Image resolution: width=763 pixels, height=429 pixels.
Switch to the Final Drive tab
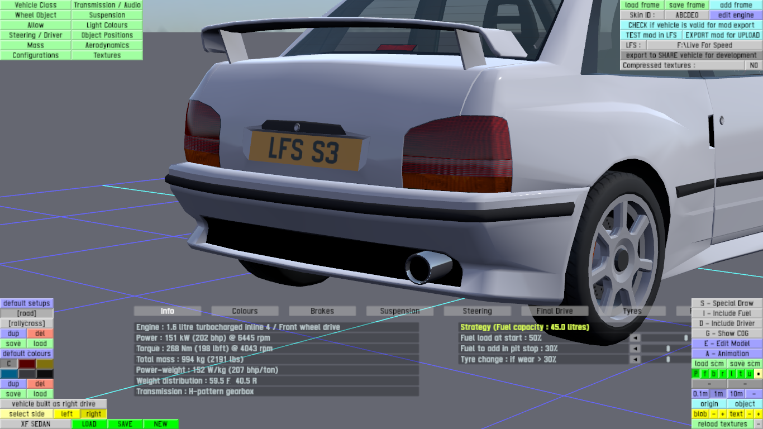click(x=555, y=311)
